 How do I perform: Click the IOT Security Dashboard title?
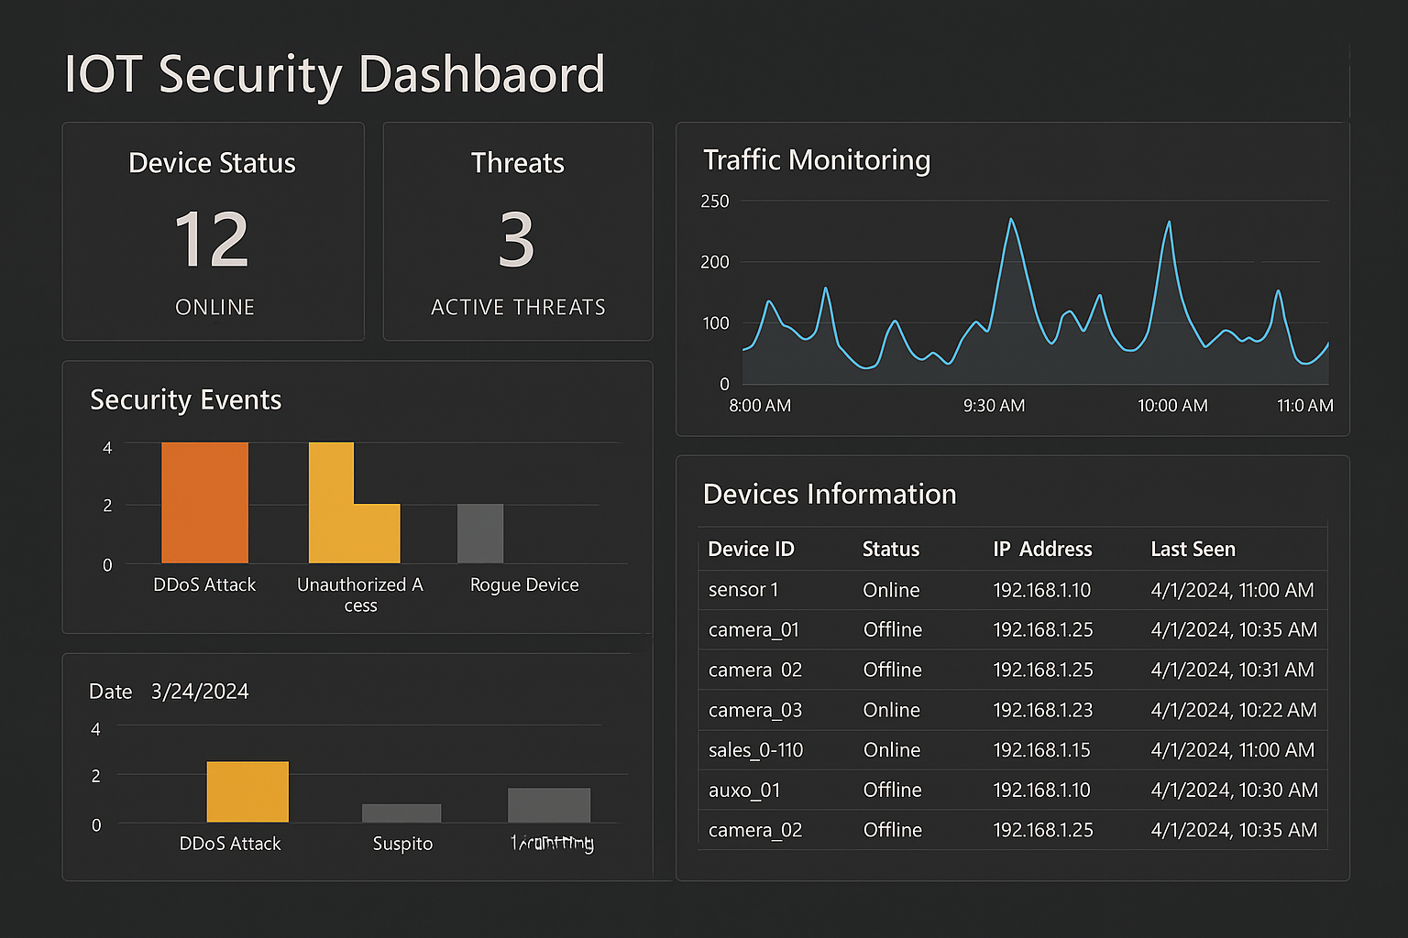pos(335,74)
